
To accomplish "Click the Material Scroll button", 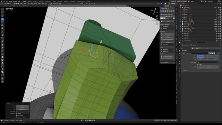I will pos(168,58).
